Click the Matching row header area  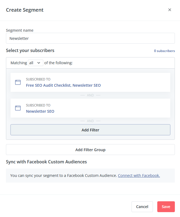(x=90, y=63)
